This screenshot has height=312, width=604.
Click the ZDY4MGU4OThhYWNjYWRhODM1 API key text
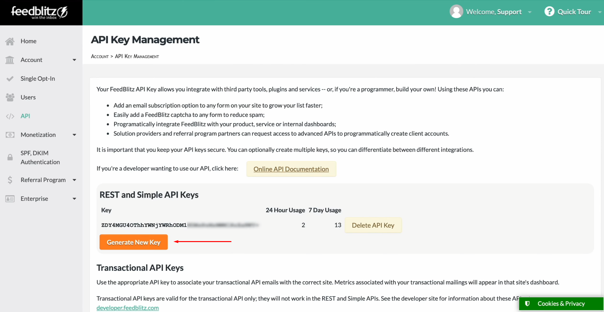(144, 225)
